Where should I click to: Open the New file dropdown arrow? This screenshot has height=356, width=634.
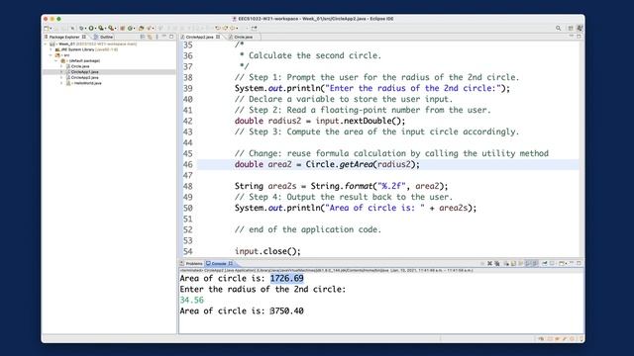click(51, 29)
